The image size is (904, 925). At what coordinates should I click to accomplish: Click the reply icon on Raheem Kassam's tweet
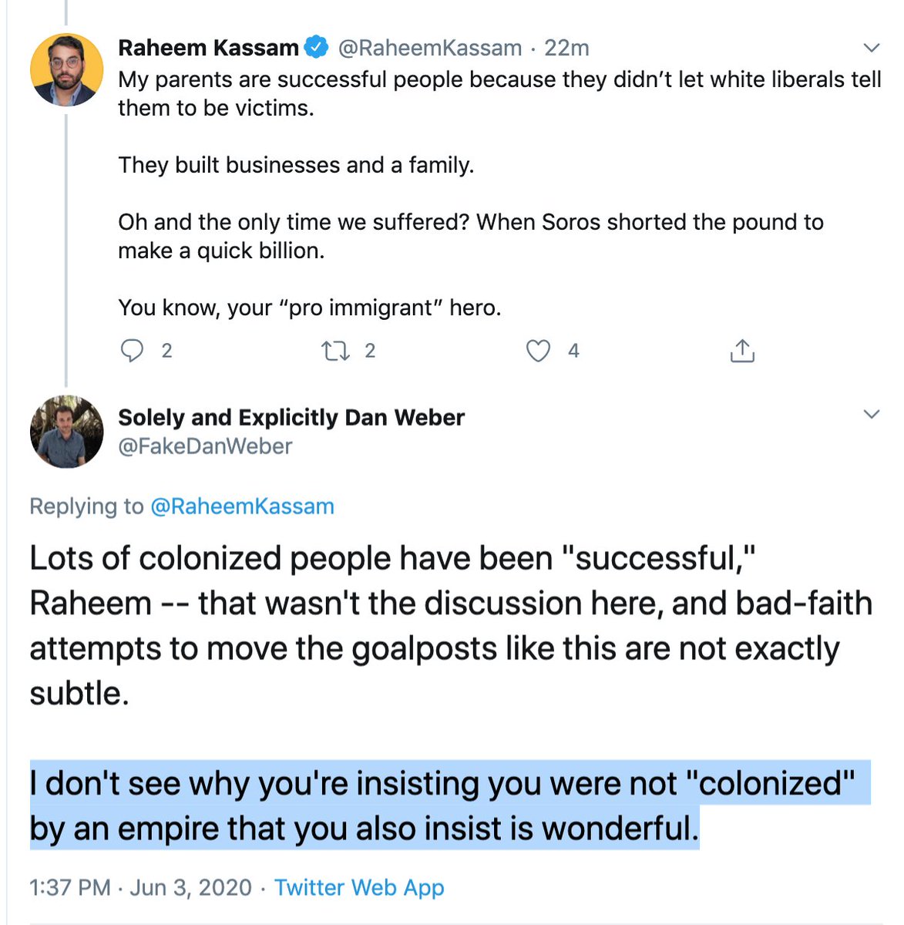pyautogui.click(x=133, y=351)
